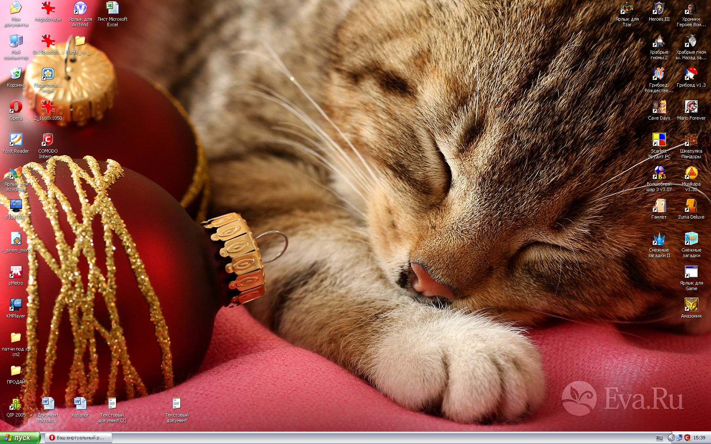This screenshot has height=444, width=711.
Task: Open the Корзина recycle bin
Action: 16,74
